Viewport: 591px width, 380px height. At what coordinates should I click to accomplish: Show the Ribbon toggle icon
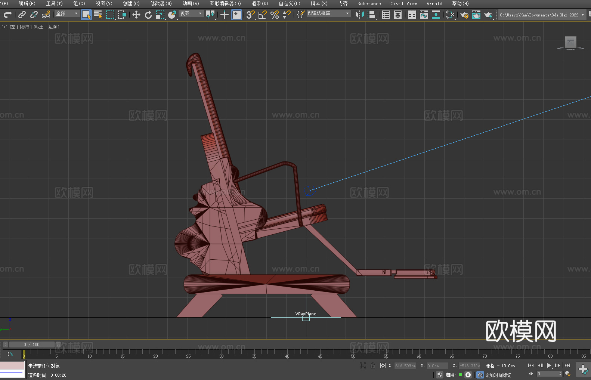[x=412, y=15]
